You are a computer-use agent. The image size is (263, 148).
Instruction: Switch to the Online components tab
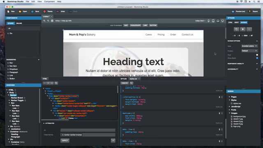(19, 23)
